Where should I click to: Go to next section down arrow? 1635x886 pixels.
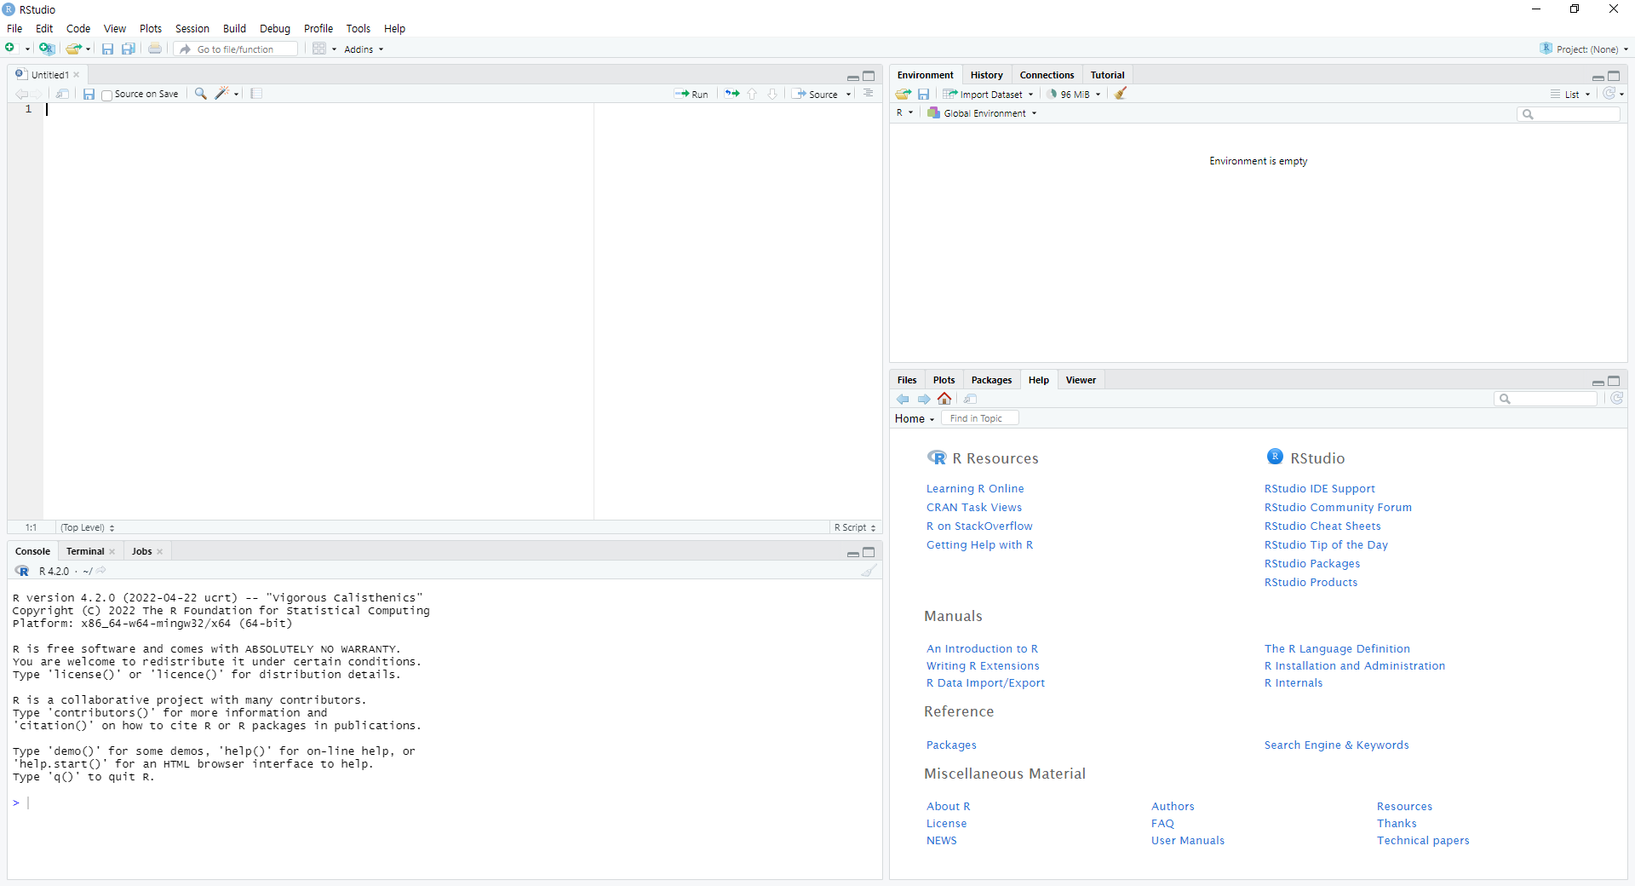click(772, 94)
